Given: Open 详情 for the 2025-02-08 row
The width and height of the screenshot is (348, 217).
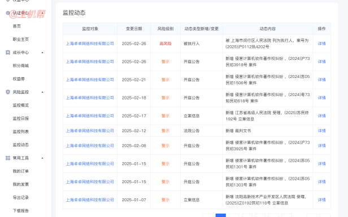Looking at the screenshot, I should 321,145.
